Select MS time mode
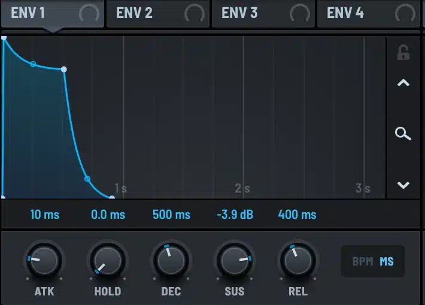This screenshot has height=305, width=425. (x=387, y=262)
